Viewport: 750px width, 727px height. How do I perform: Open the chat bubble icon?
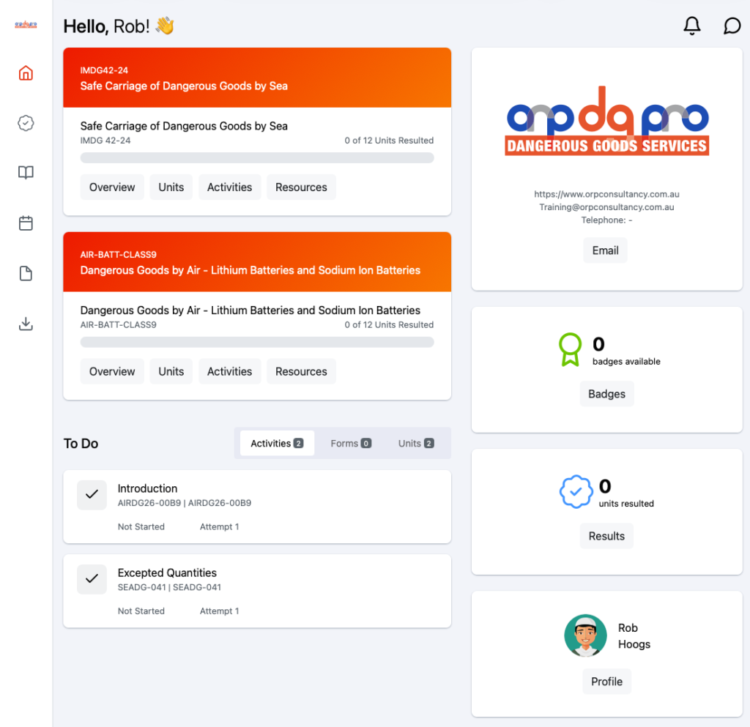click(732, 26)
